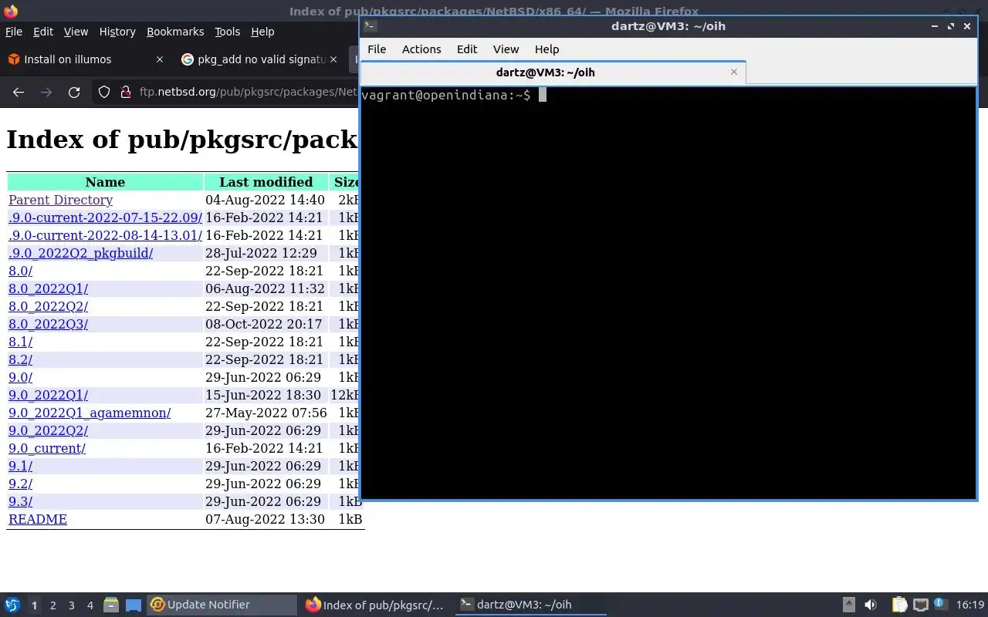Click the Firefox back arrow button
The width and height of the screenshot is (988, 617).
point(19,92)
